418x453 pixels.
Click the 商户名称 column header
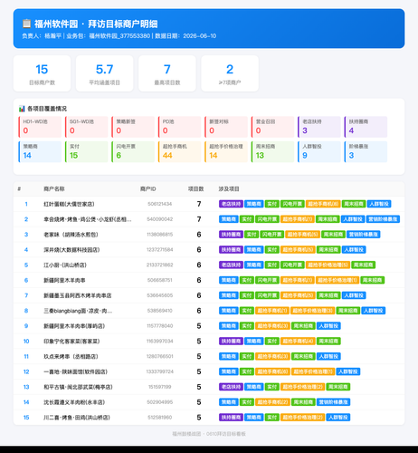click(54, 189)
